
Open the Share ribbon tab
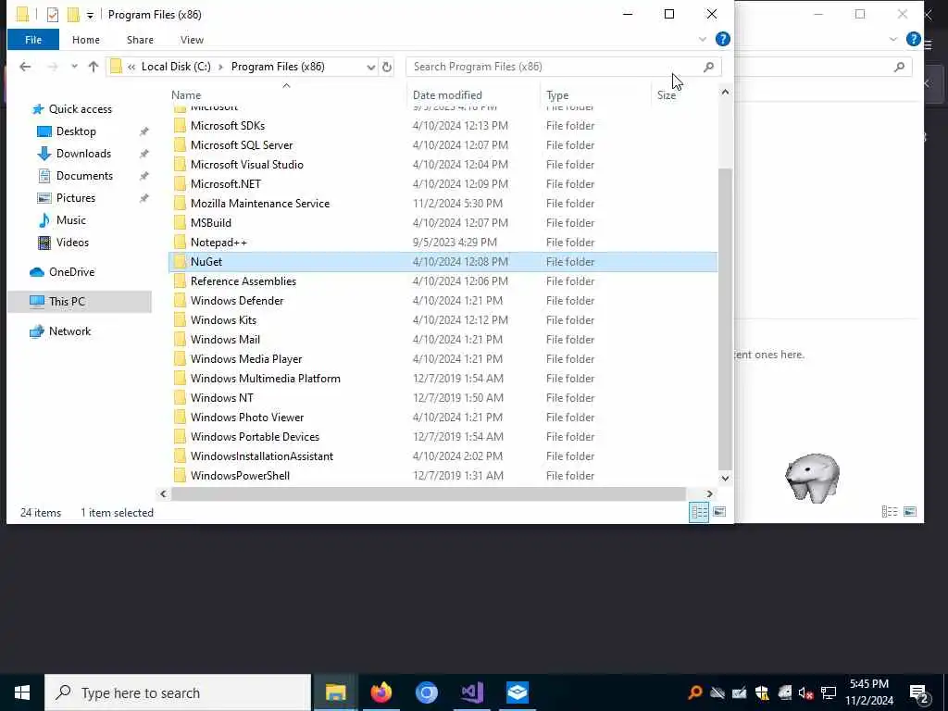[x=140, y=40]
